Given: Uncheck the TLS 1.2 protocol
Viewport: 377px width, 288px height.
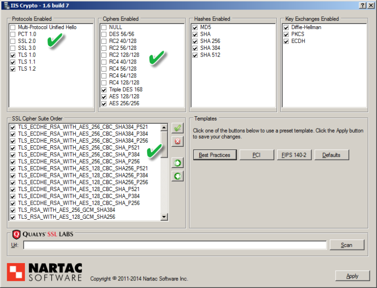Looking at the screenshot, I should [13, 69].
